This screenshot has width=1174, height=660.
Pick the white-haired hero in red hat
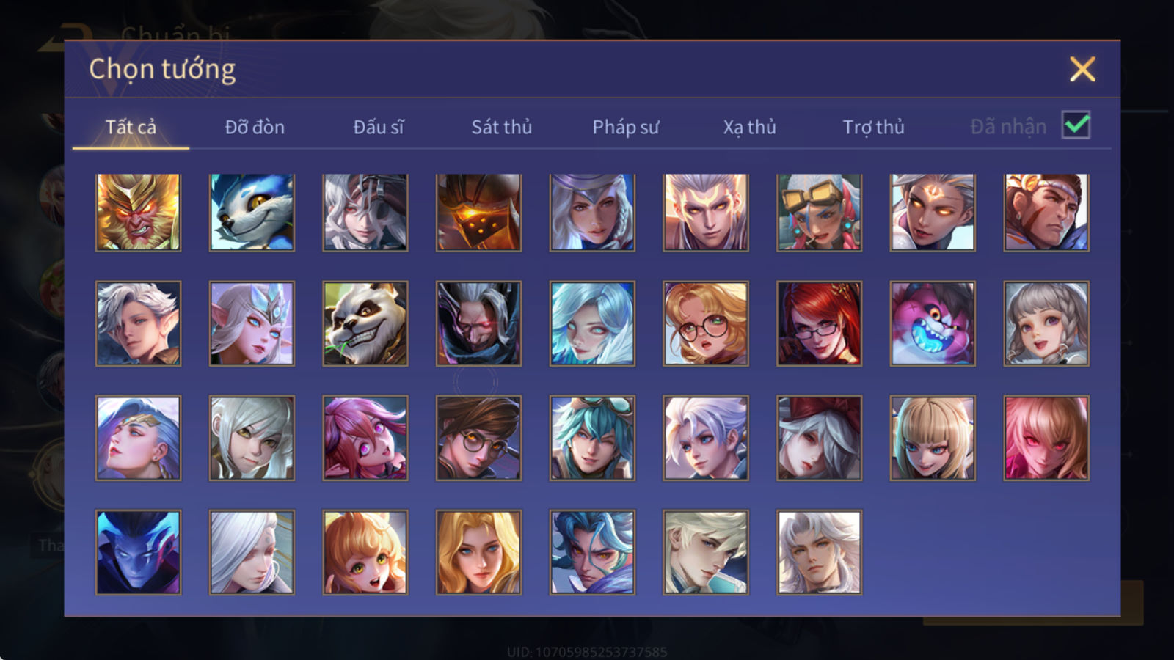pos(819,438)
